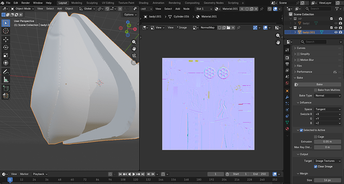Click the Max Ray Distance 0 m field
This screenshot has height=184, width=344.
point(328,147)
